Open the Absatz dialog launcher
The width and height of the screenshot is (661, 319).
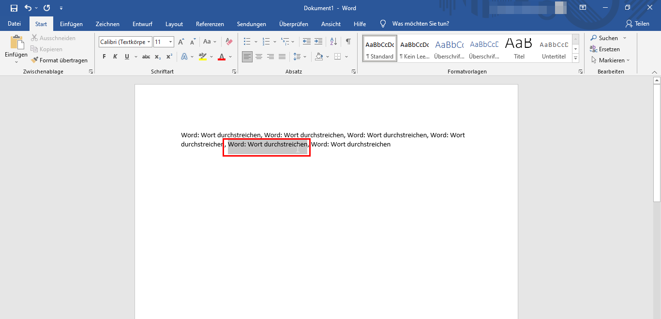point(354,72)
